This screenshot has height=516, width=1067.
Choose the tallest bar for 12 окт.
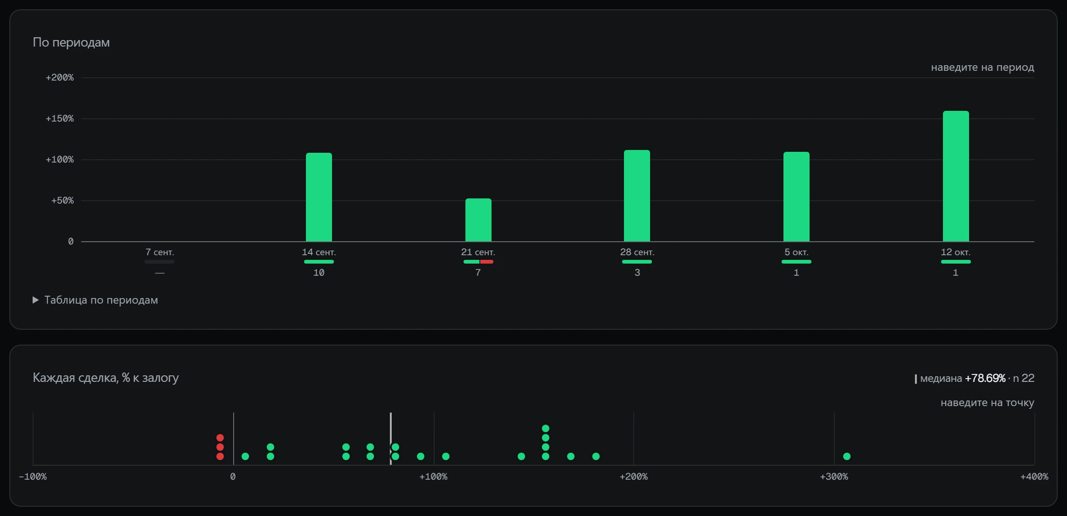(956, 176)
